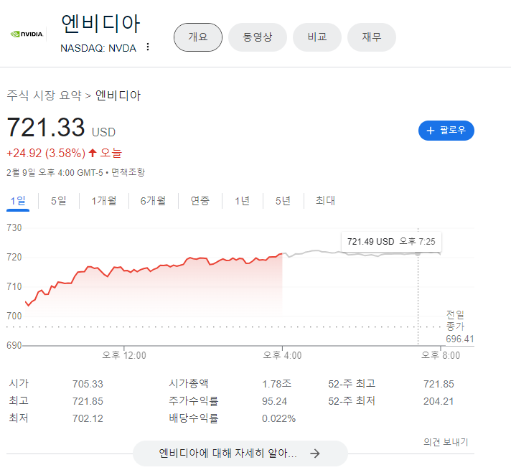Click the NVIDIA logo icon
Image resolution: width=511 pixels, height=470 pixels.
pyautogui.click(x=27, y=34)
